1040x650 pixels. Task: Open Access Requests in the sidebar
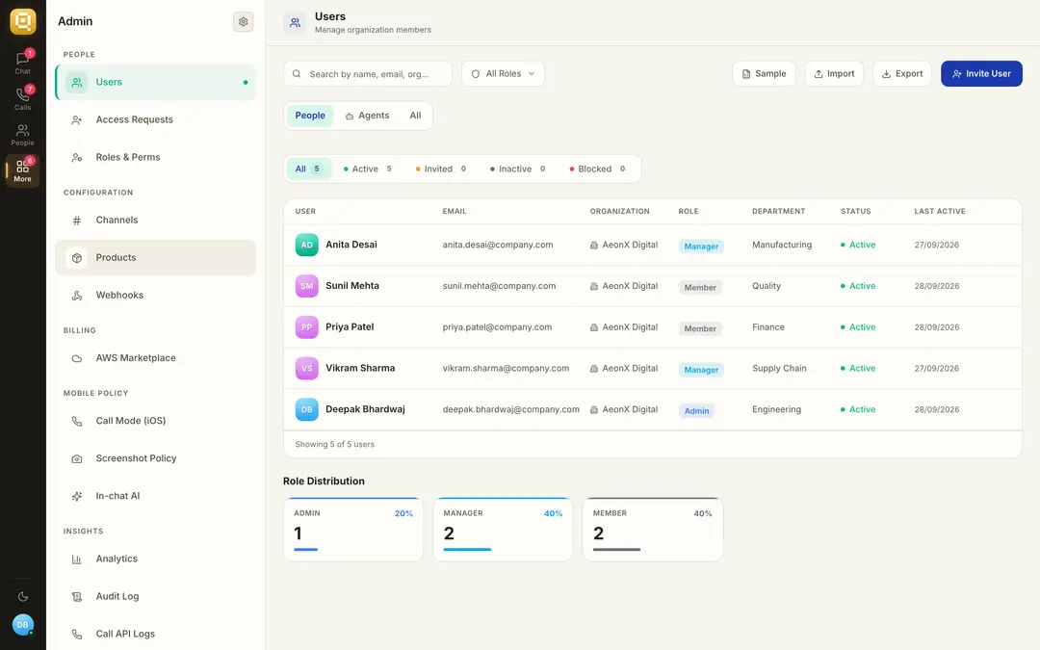pyautogui.click(x=156, y=120)
